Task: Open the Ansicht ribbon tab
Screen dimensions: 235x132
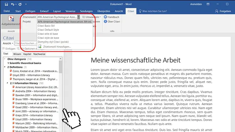Action: (x=119, y=11)
